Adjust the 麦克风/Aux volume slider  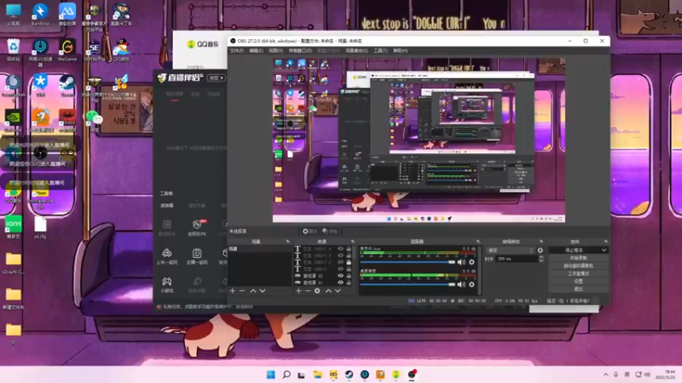pyautogui.click(x=407, y=262)
